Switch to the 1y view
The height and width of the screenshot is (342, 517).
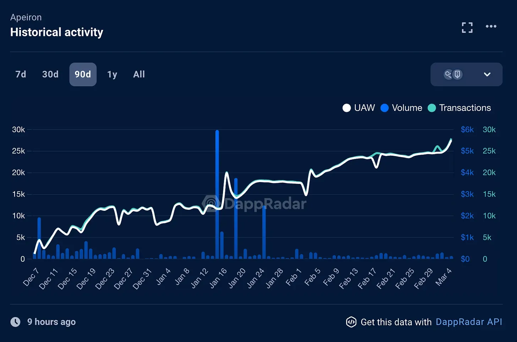(112, 74)
